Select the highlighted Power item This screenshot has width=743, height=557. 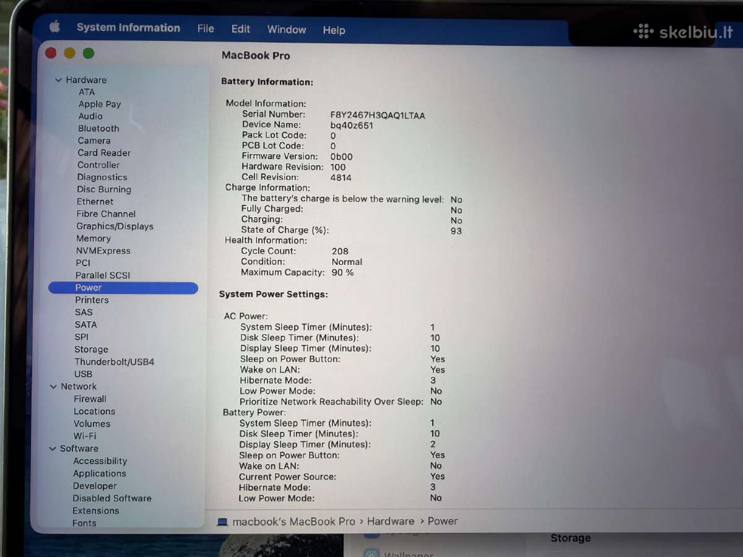coord(123,288)
